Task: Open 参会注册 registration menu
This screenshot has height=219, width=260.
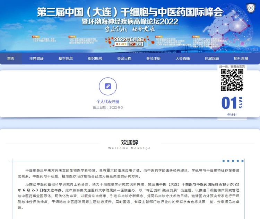Action: click(x=153, y=58)
